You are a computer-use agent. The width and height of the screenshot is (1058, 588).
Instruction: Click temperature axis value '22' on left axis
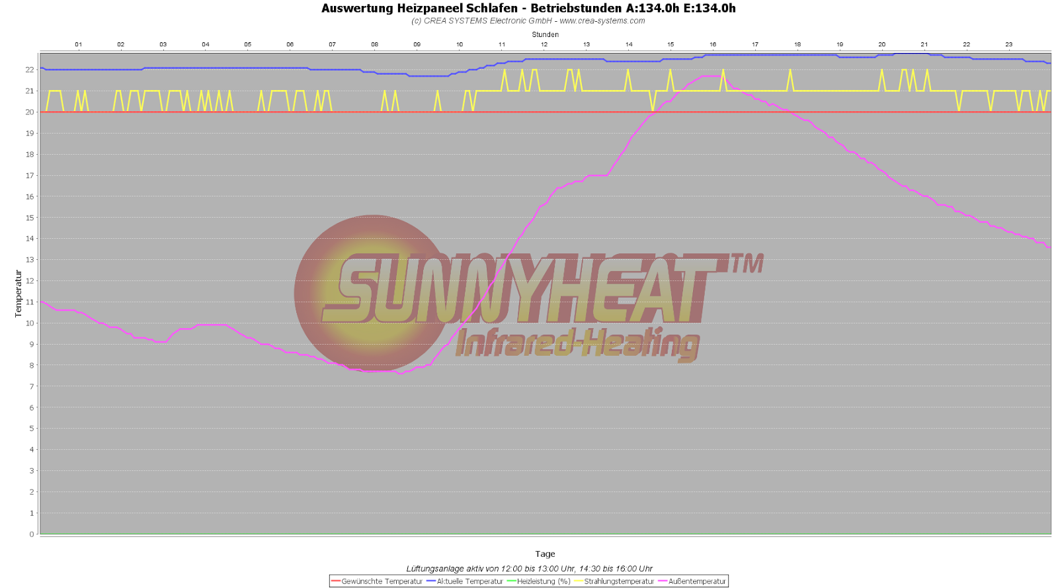(x=30, y=69)
